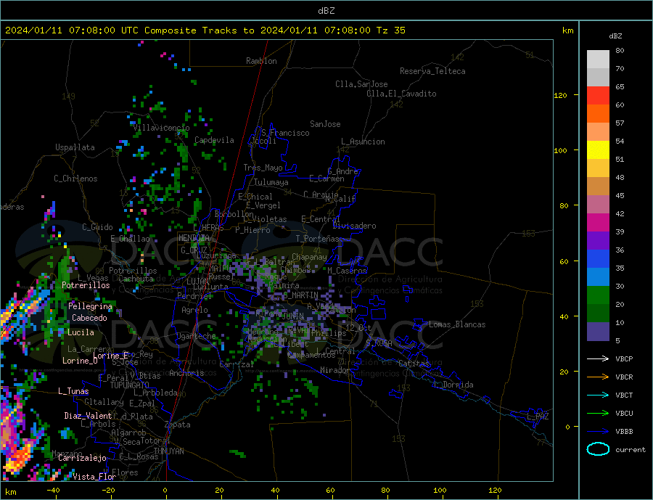
Task: Select the blue 36 dBZ legend swatch
Action: pos(598,259)
